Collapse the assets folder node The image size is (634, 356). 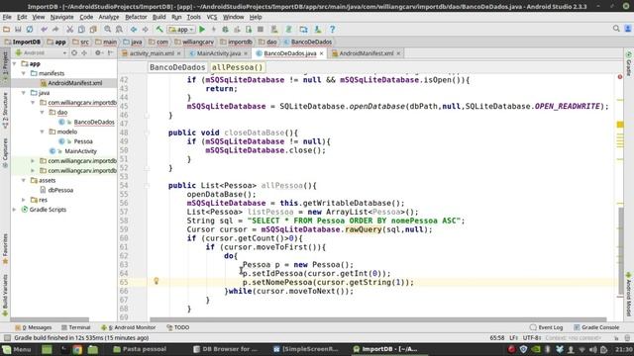tap(24, 180)
